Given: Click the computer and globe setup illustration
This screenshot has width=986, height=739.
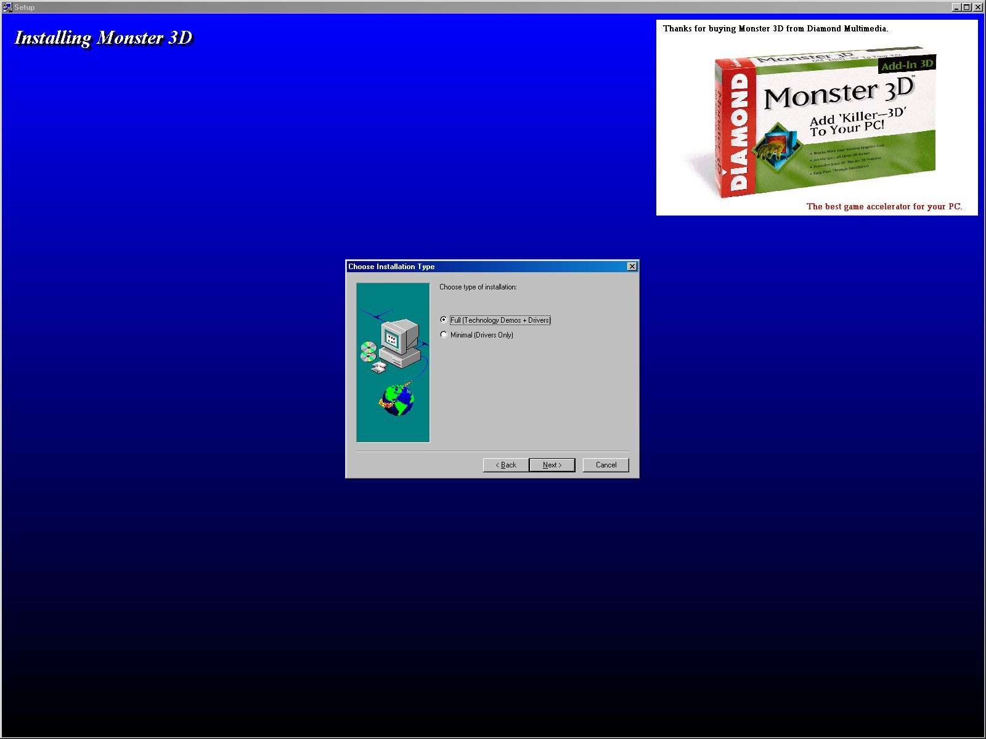Looking at the screenshot, I should pos(393,362).
